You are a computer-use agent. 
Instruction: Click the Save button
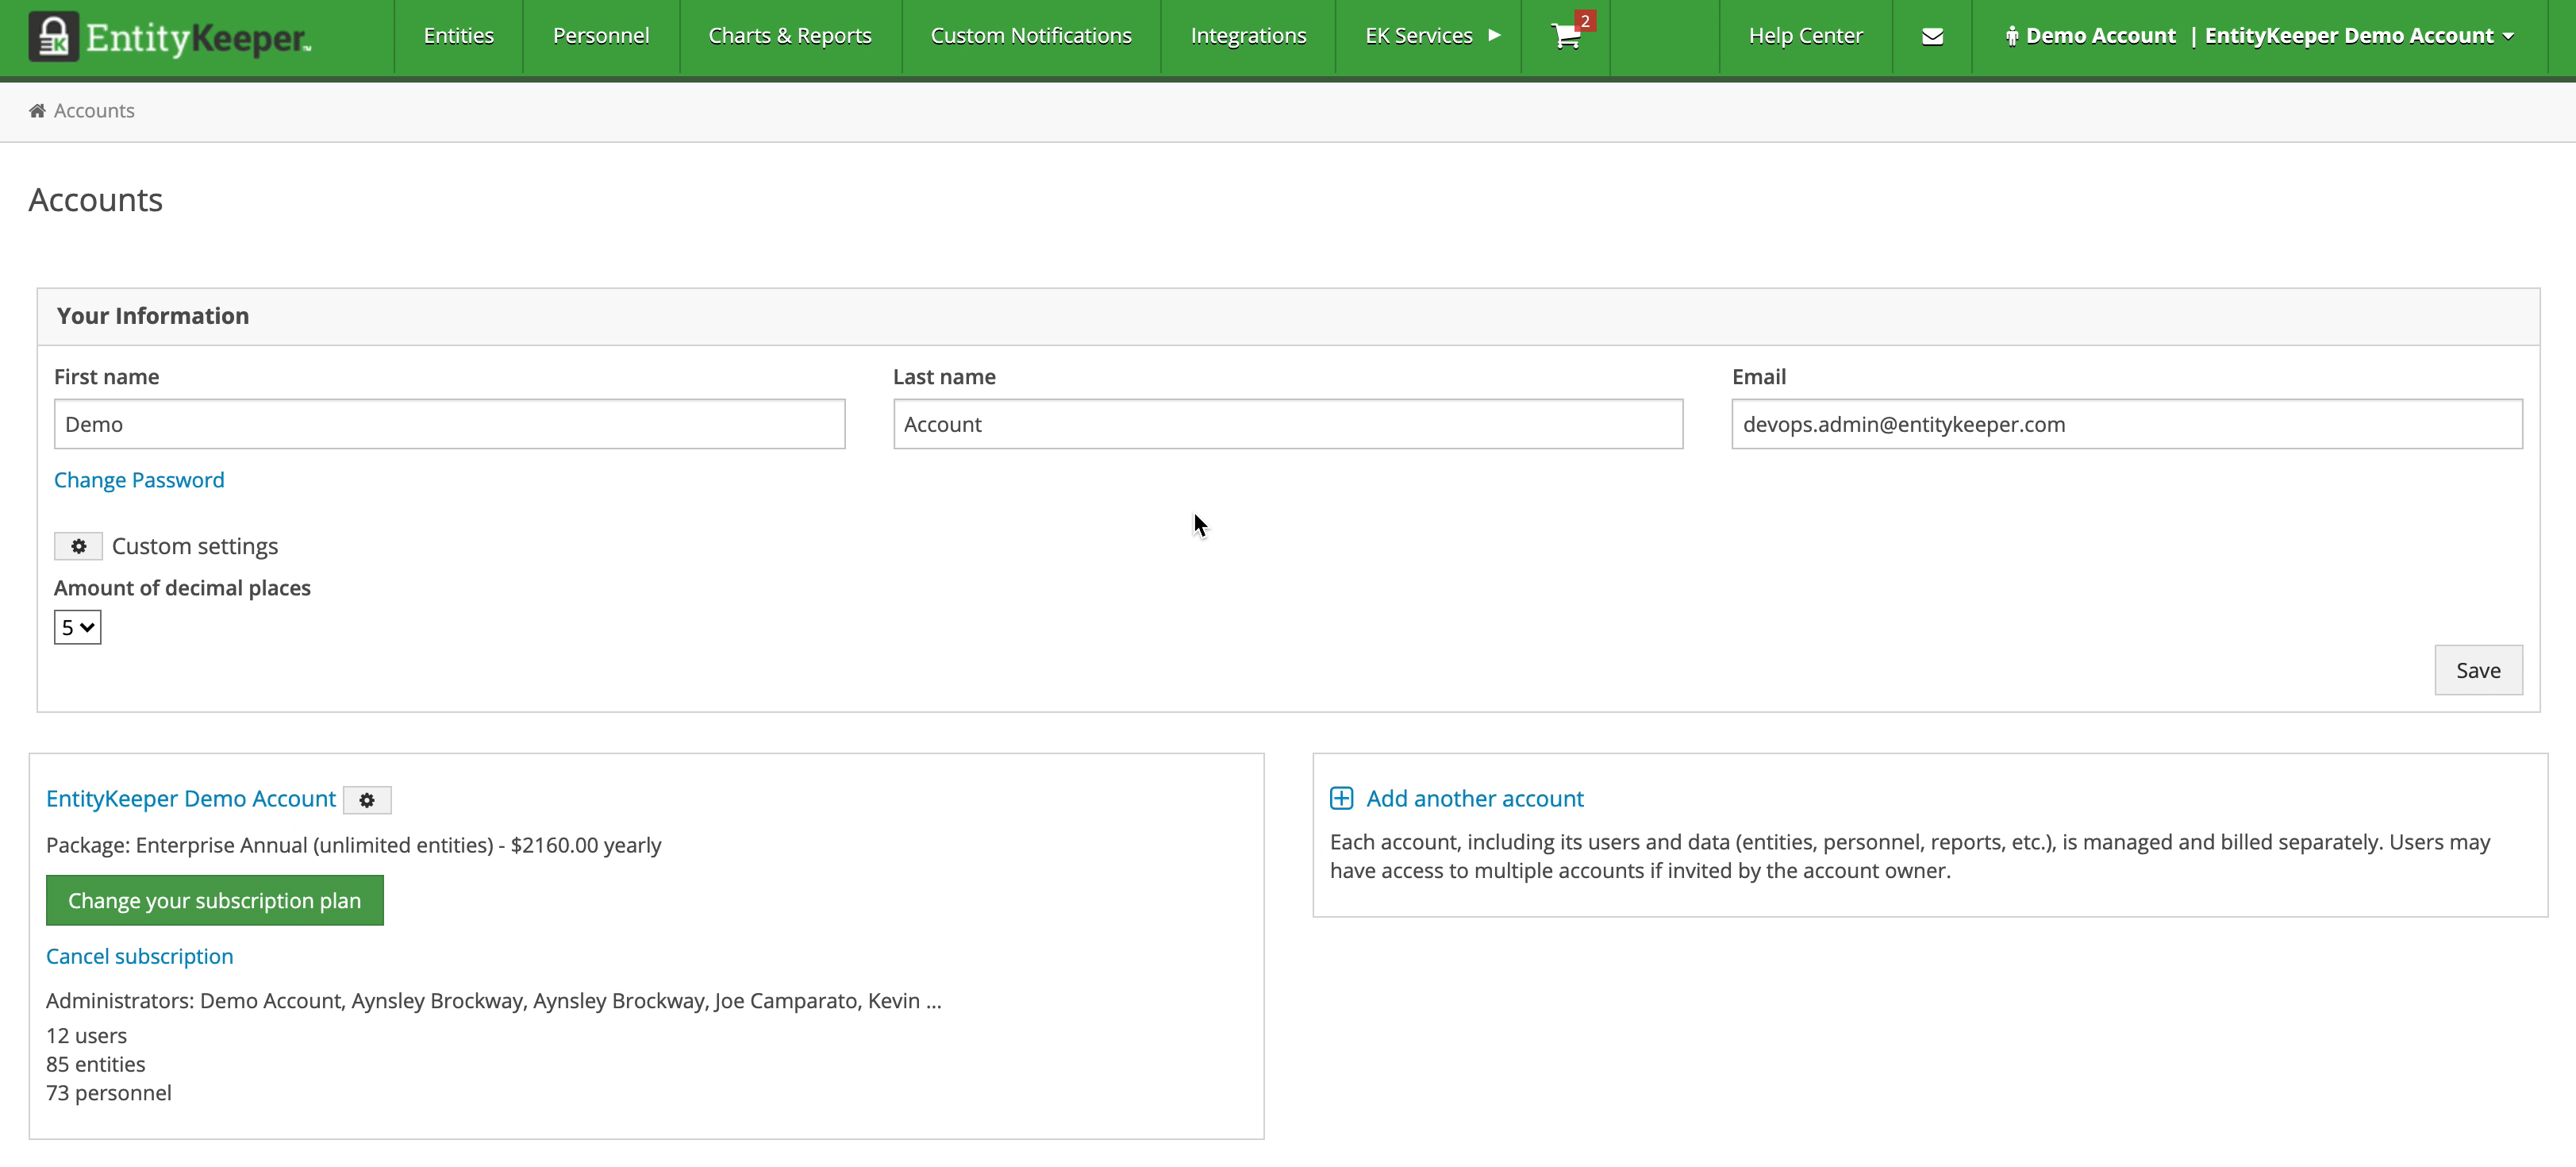click(x=2478, y=670)
